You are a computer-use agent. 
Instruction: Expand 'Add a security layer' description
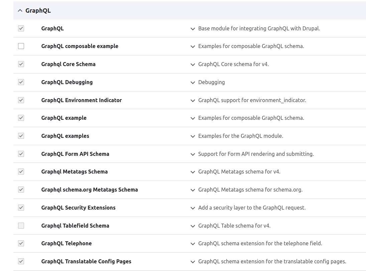[193, 208]
